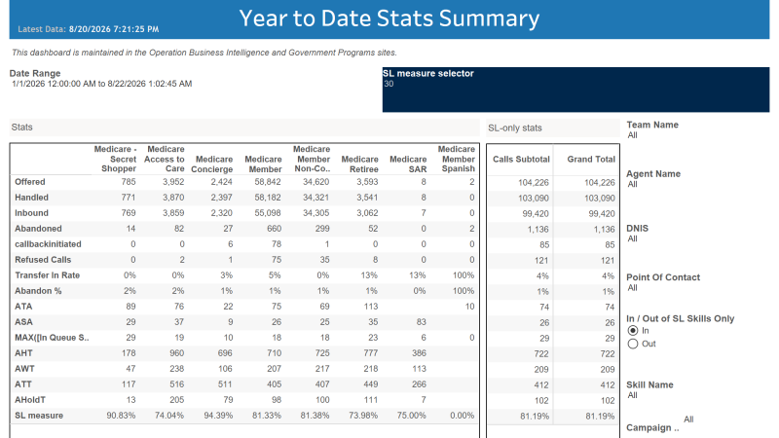Image resolution: width=779 pixels, height=438 pixels.
Task: Click Offered value 58,842 for Medicare Member
Action: (268, 182)
